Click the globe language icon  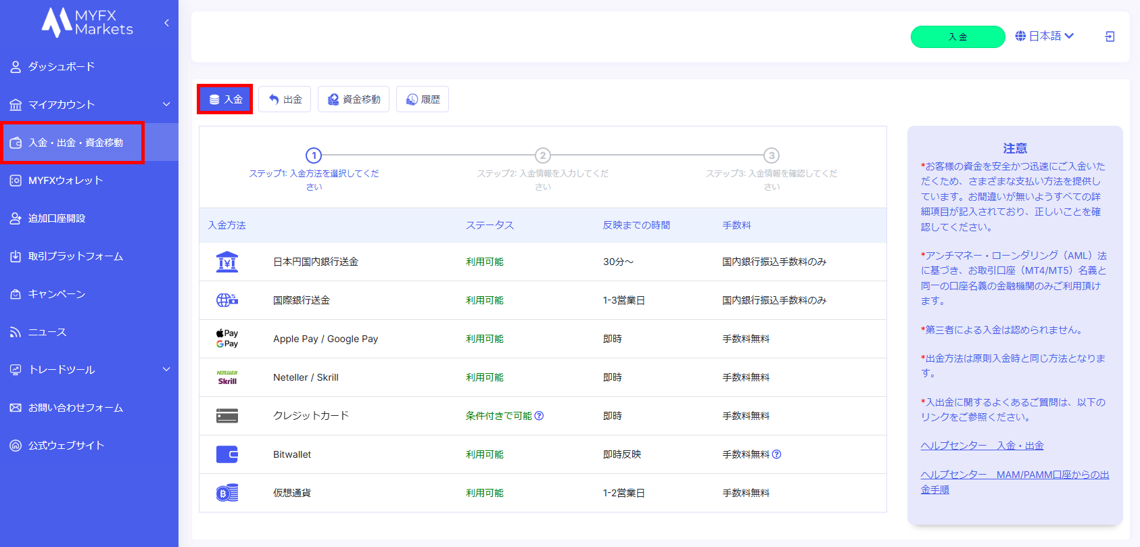tap(1020, 36)
